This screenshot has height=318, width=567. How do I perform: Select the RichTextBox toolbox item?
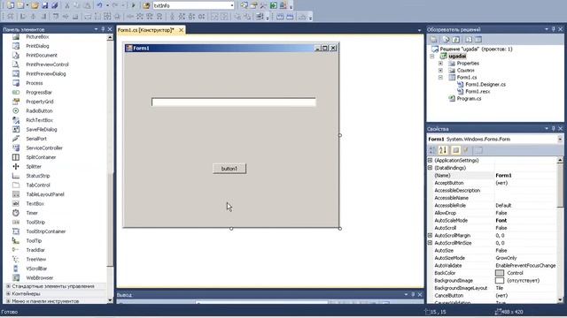click(39, 120)
